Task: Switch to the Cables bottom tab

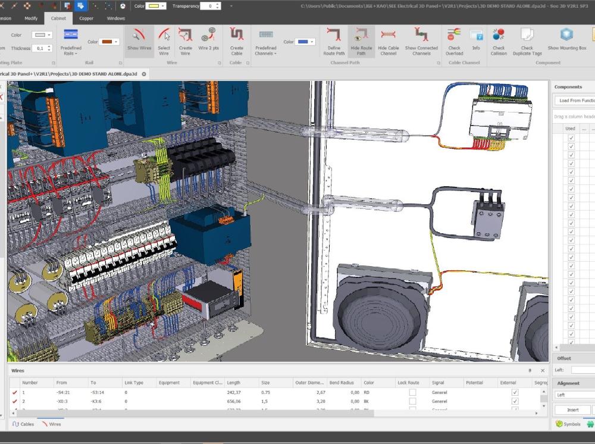Action: click(23, 424)
